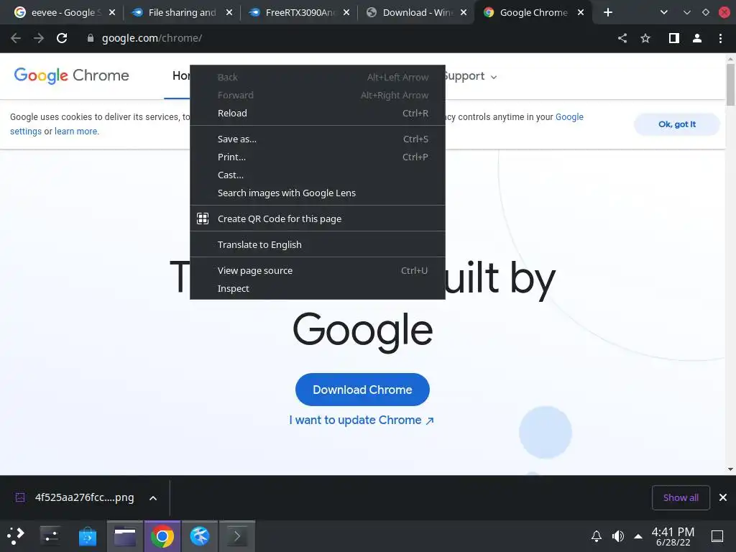
Task: Click QR code icon in context menu
Action: click(203, 218)
